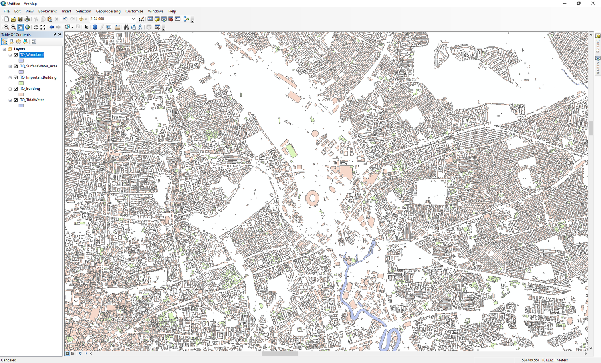Open the Search side tab
The height and width of the screenshot is (363, 601).
click(x=597, y=65)
